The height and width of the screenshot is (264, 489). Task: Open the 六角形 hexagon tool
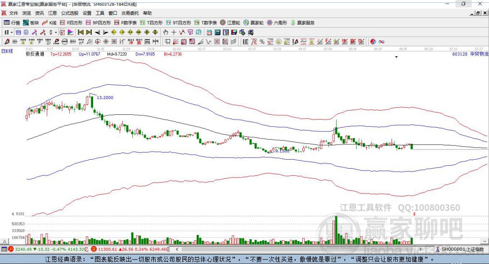tap(277, 23)
